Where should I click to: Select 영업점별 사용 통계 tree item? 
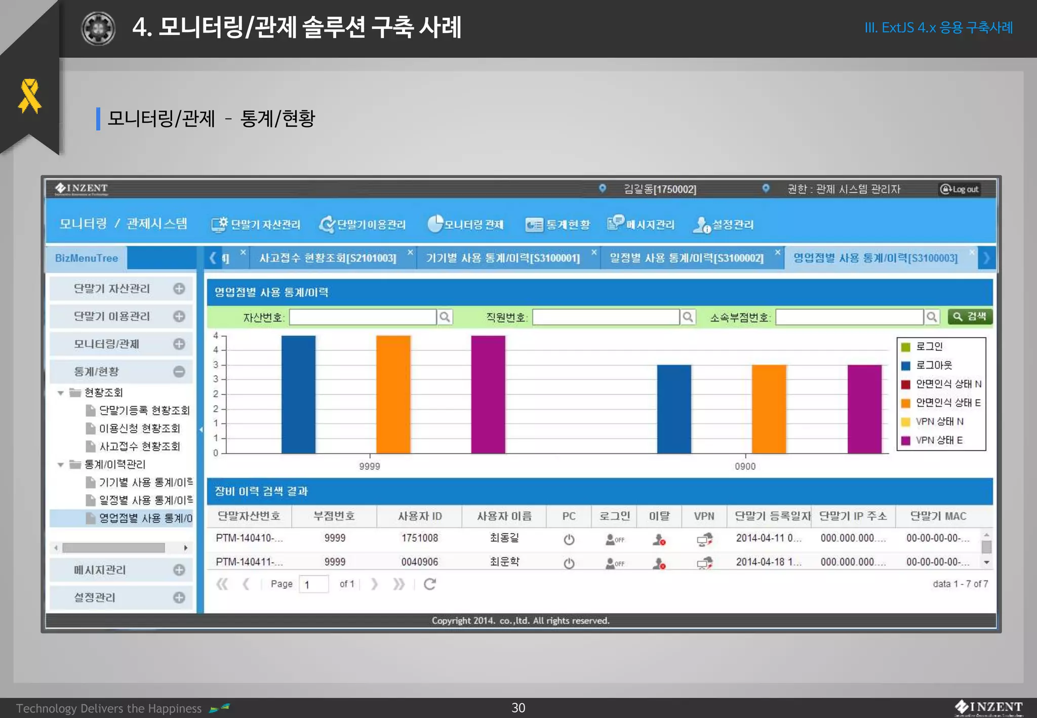pos(145,518)
